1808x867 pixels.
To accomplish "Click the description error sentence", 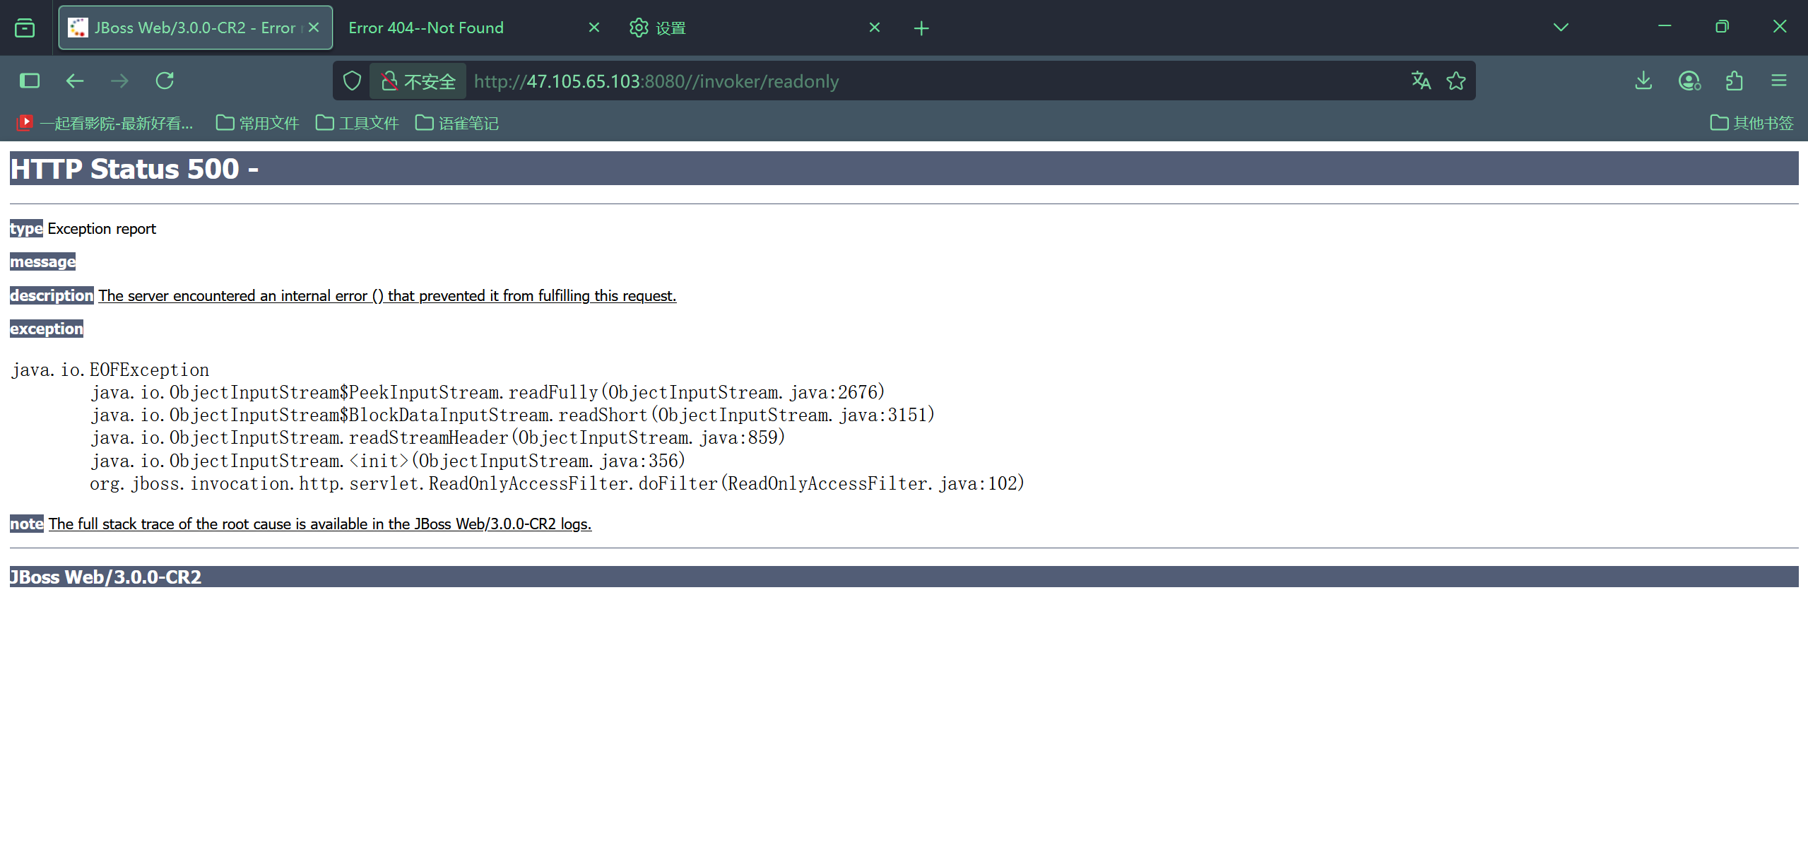I will (x=387, y=296).
